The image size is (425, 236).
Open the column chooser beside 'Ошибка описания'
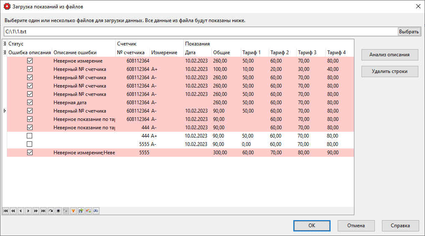tap(5, 53)
